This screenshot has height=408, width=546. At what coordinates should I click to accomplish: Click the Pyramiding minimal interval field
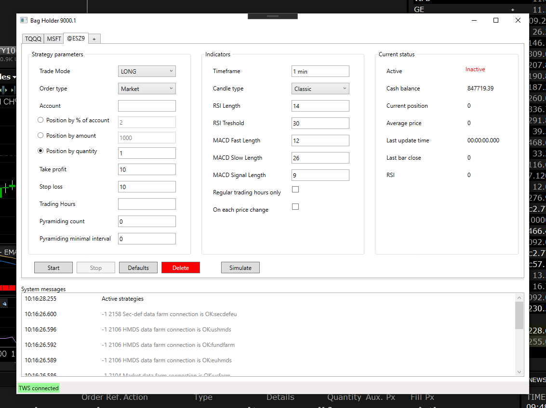[147, 239]
